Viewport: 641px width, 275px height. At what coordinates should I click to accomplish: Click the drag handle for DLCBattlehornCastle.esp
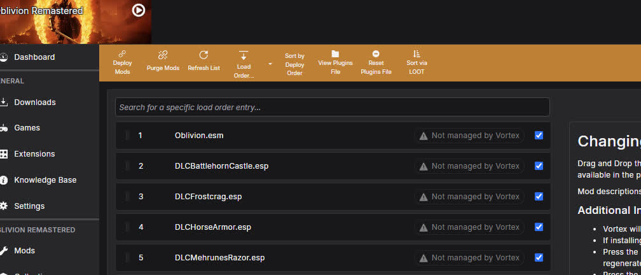coord(127,166)
